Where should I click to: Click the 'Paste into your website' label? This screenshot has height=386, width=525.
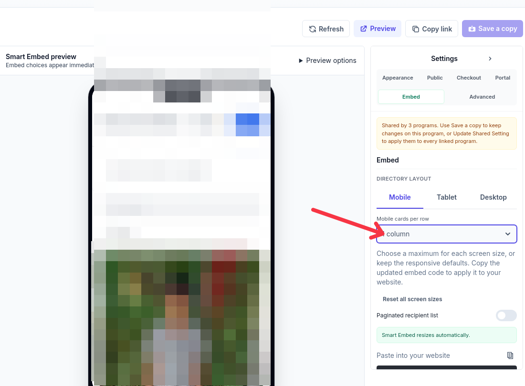pos(413,356)
